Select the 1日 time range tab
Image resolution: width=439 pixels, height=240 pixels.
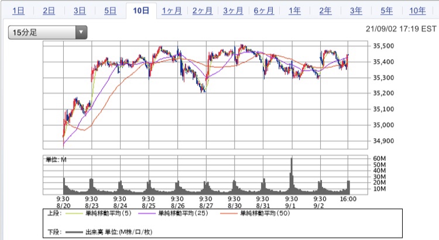coord(18,11)
